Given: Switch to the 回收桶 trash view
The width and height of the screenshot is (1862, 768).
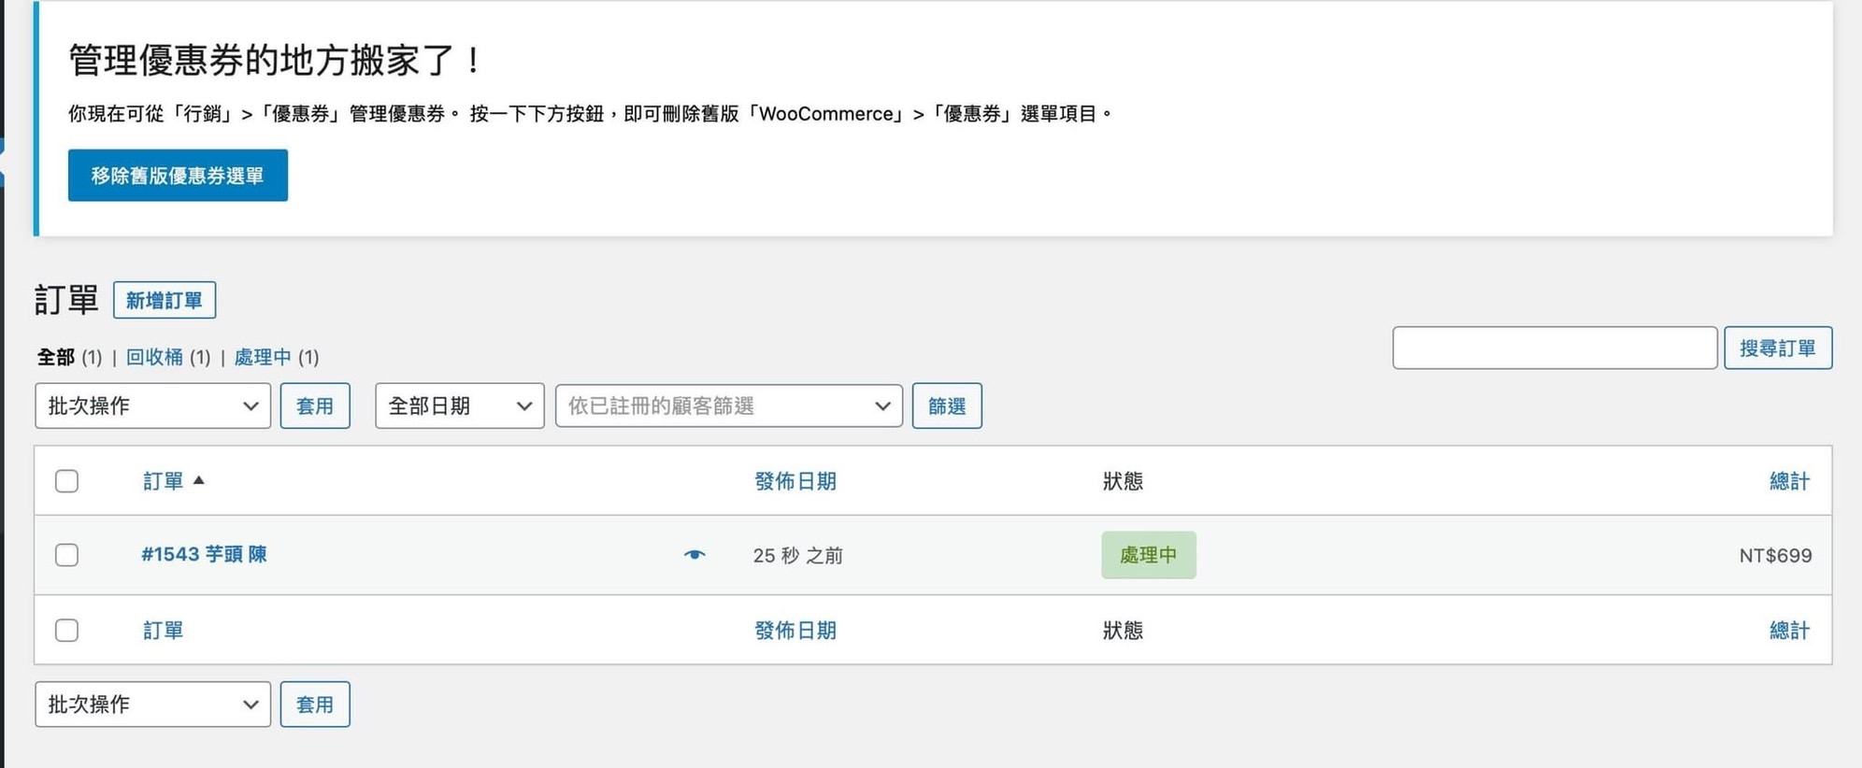Looking at the screenshot, I should coord(154,357).
